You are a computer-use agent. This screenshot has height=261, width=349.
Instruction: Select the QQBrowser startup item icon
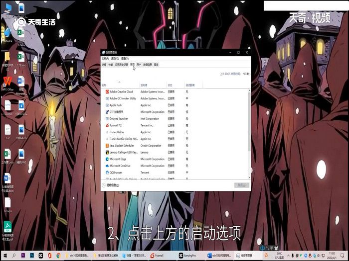point(107,173)
